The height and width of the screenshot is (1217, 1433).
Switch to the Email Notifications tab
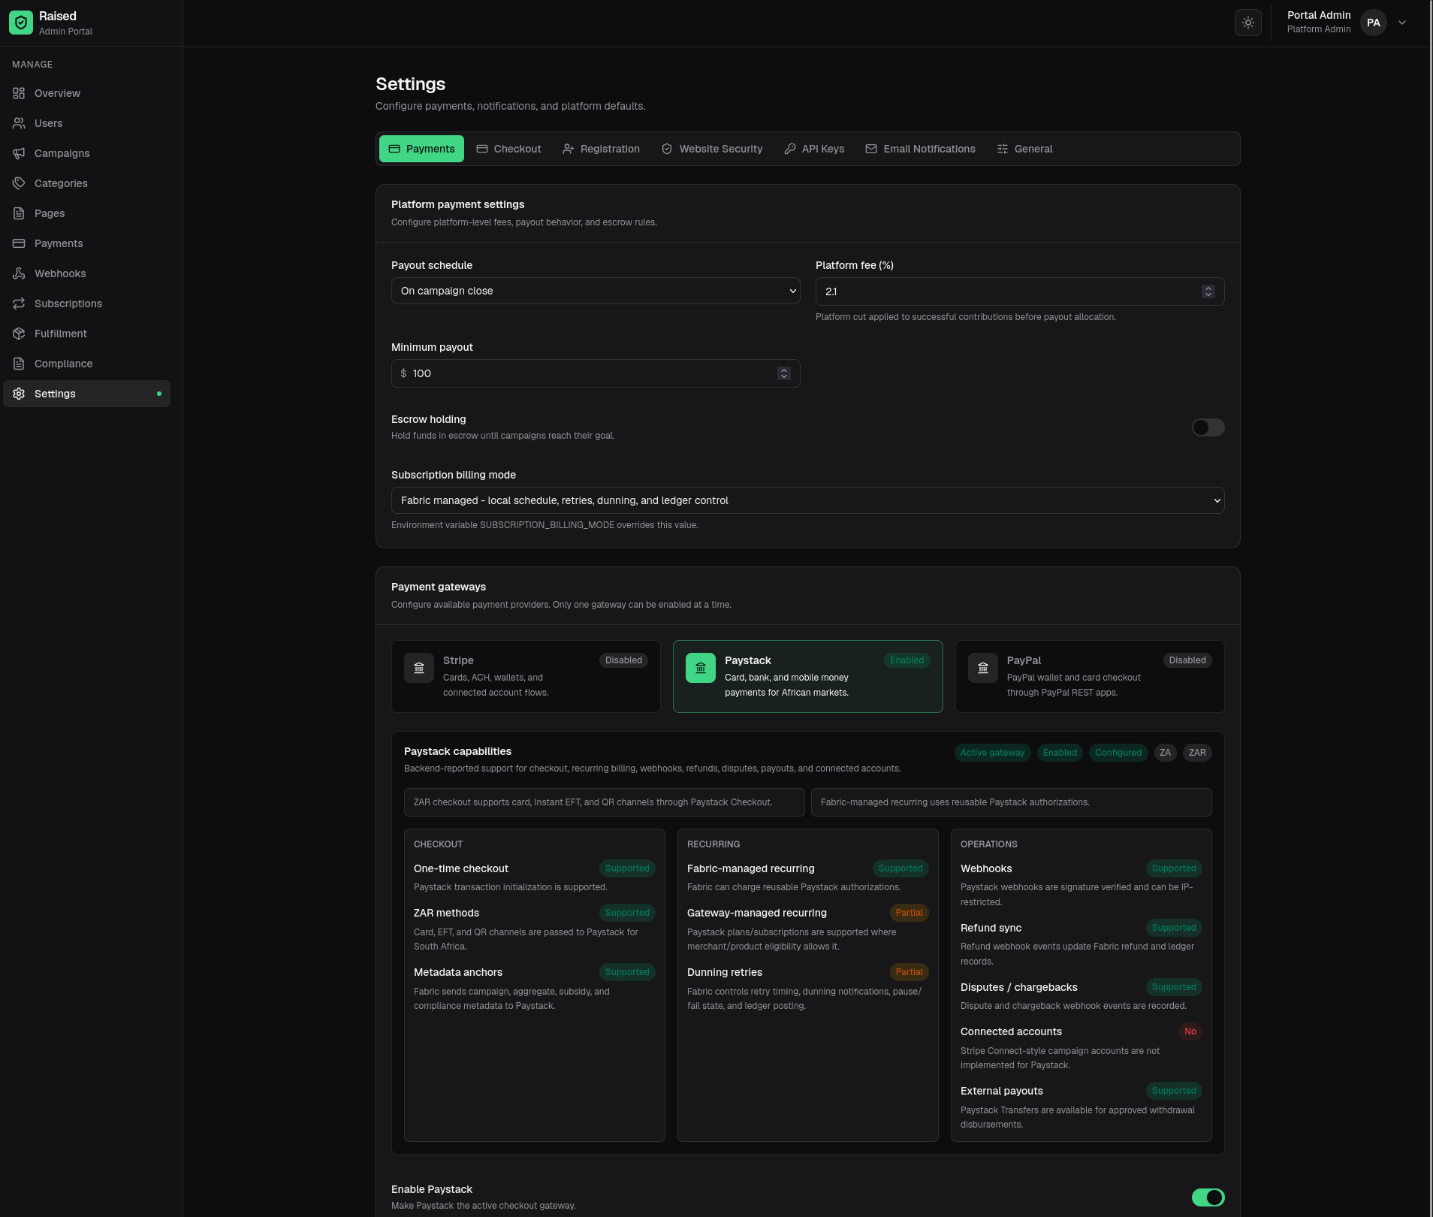(x=920, y=149)
